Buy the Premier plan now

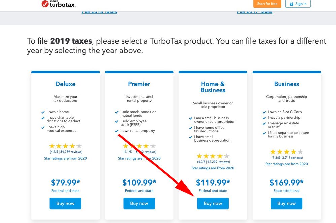click(x=139, y=203)
